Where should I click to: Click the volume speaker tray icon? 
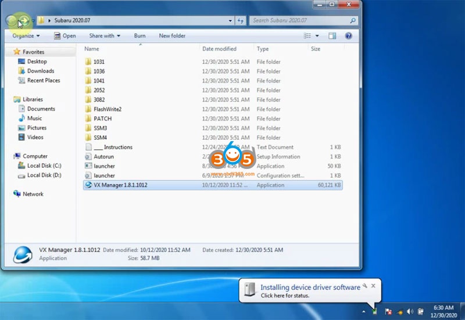(x=410, y=311)
